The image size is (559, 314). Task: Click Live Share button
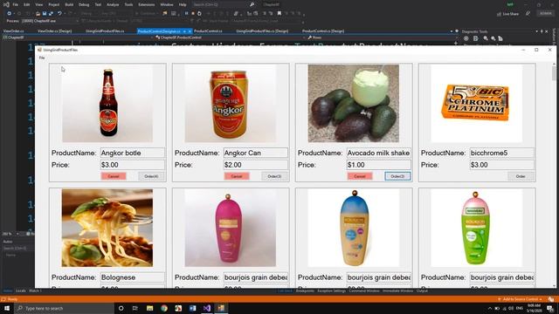click(x=507, y=14)
